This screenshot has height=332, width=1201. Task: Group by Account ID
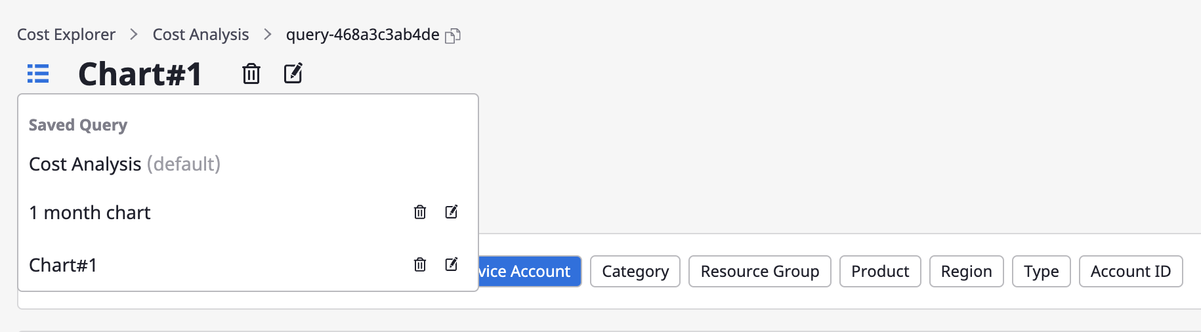(x=1131, y=271)
